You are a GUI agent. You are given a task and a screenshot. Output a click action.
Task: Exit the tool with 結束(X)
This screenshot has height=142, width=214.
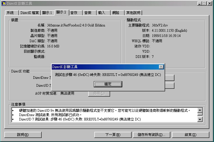(x=190, y=135)
